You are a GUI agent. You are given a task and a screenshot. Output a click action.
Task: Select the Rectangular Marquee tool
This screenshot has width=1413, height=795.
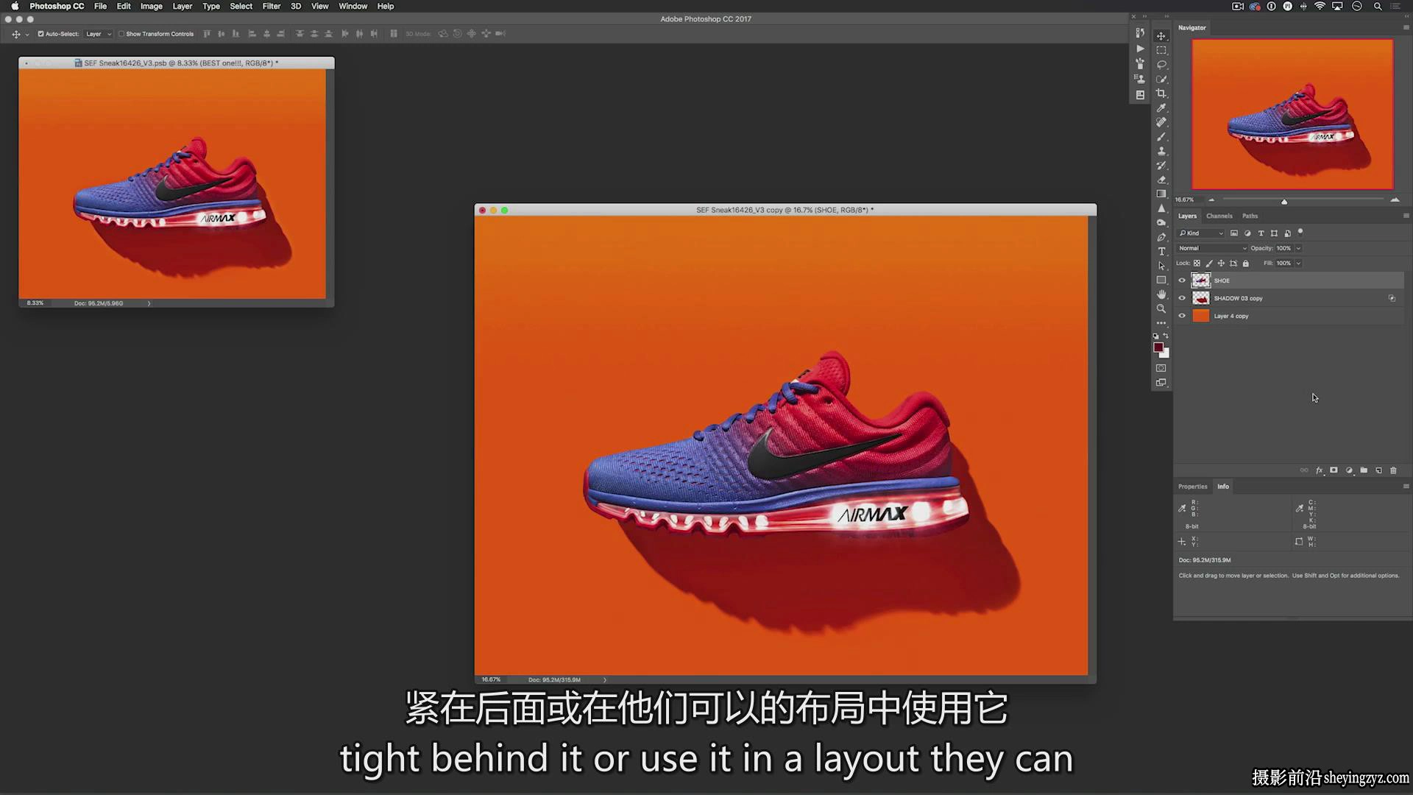point(1161,50)
